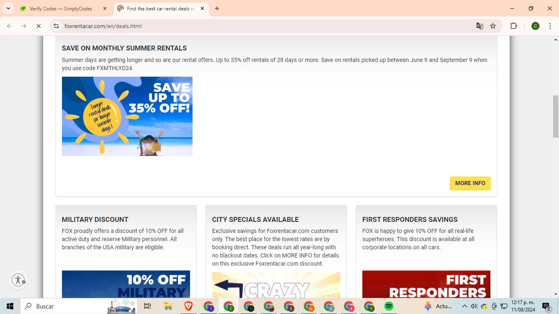The height and width of the screenshot is (314, 559).
Task: Close the Find the best car rental tab
Action: (x=202, y=9)
